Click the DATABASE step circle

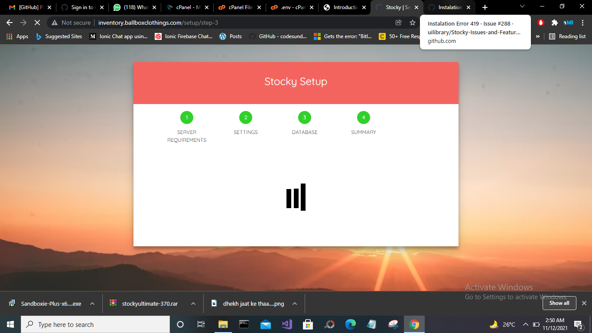305,117
